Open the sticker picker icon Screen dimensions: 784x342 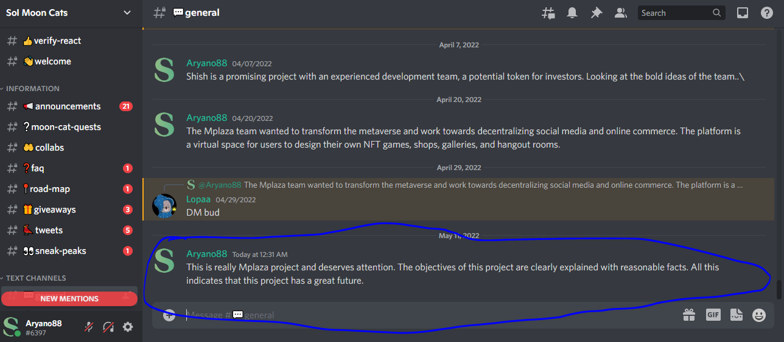[x=737, y=315]
